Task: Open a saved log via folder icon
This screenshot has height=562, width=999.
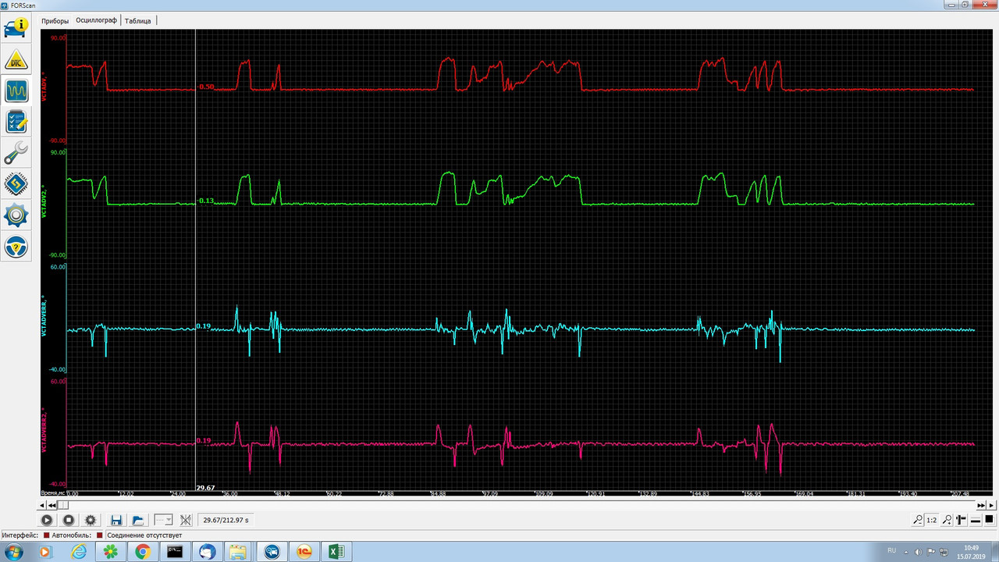Action: tap(138, 520)
